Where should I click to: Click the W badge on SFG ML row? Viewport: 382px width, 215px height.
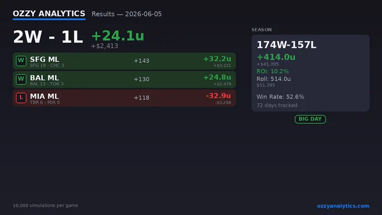pyautogui.click(x=21, y=61)
